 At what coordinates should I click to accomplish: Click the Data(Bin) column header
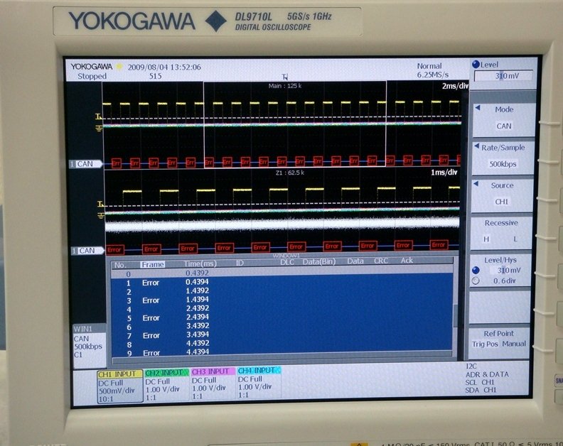point(319,261)
